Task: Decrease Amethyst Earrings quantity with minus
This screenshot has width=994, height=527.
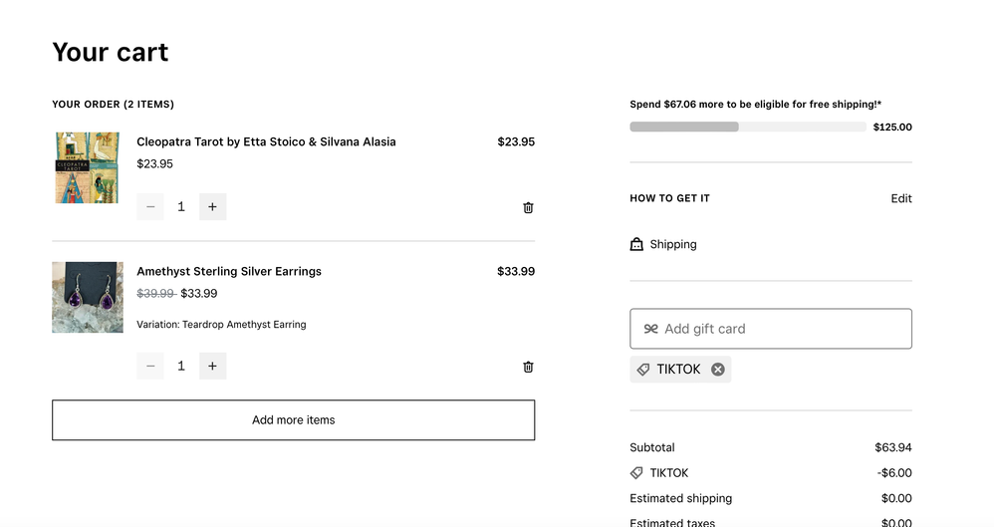Action: point(150,367)
